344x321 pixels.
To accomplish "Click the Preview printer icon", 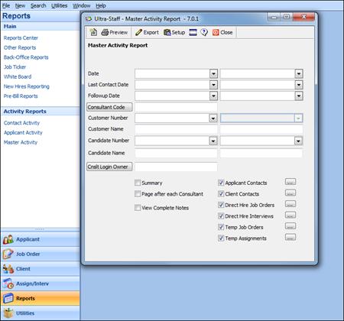I will (x=105, y=32).
